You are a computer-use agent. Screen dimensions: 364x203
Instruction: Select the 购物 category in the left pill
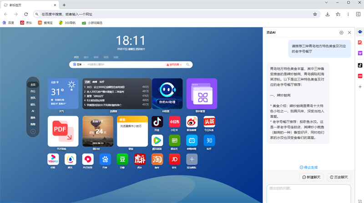click(33, 124)
